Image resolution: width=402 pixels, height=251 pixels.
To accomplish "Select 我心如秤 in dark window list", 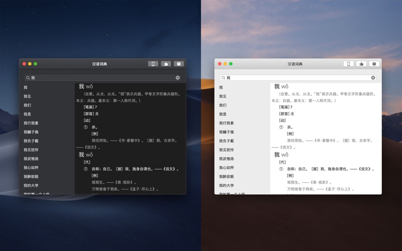I will coord(31,168).
